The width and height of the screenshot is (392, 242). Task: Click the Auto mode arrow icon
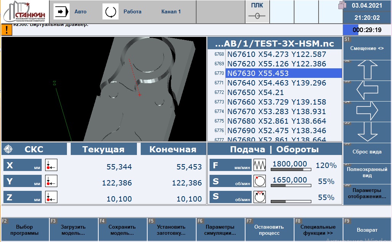point(61,11)
